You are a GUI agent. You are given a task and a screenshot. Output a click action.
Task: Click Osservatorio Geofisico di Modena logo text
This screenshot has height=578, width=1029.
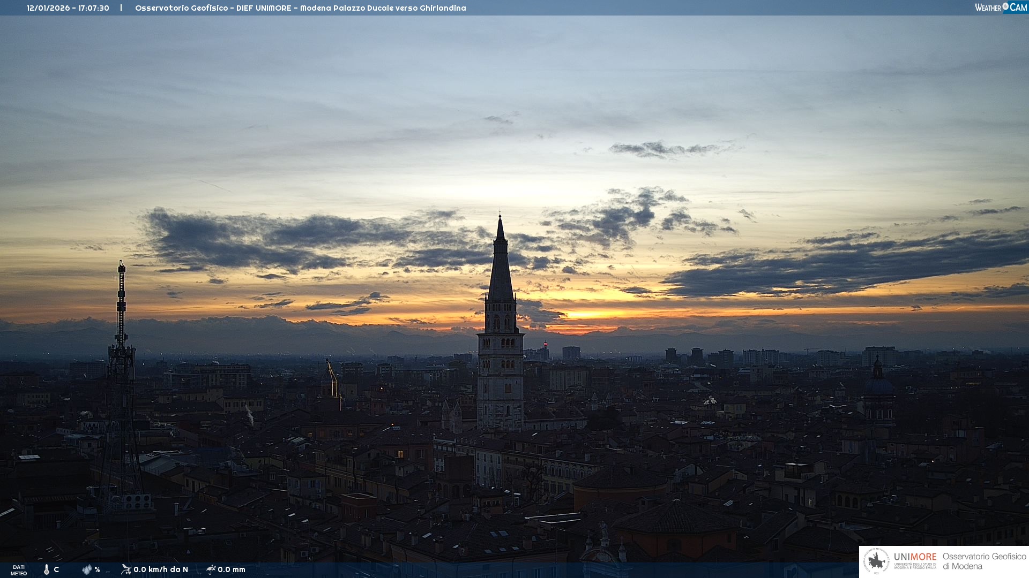[984, 561]
